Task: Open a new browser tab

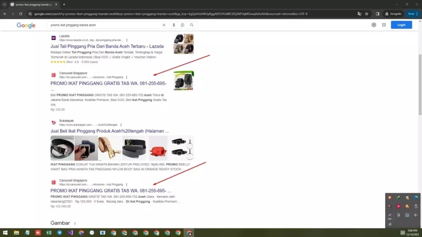Action: 64,4
